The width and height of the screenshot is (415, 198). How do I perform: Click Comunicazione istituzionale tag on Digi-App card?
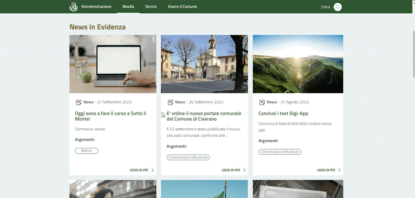tap(280, 152)
